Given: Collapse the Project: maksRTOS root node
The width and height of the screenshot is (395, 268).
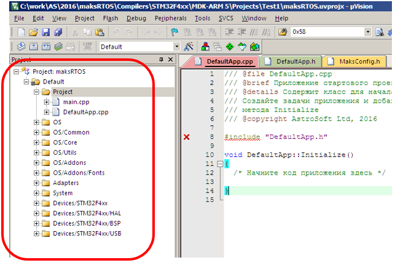Looking at the screenshot, I should click(17, 72).
